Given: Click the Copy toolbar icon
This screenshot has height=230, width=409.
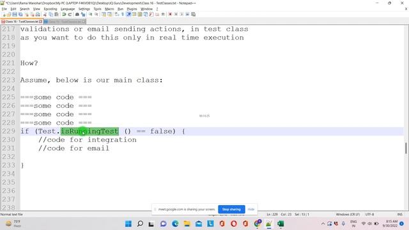Looking at the screenshot, I should (x=51, y=14).
